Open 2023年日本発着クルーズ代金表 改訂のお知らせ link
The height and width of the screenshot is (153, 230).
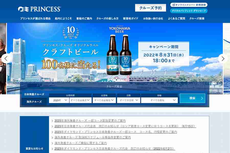[125, 126]
